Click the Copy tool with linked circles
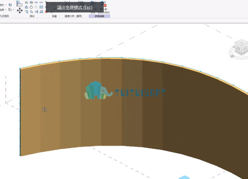The image size is (248, 179). (x=27, y=12)
